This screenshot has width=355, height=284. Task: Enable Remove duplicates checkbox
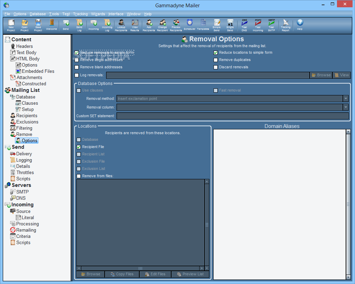coord(216,60)
